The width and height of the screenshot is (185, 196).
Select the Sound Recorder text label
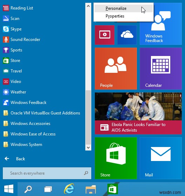tap(25, 40)
